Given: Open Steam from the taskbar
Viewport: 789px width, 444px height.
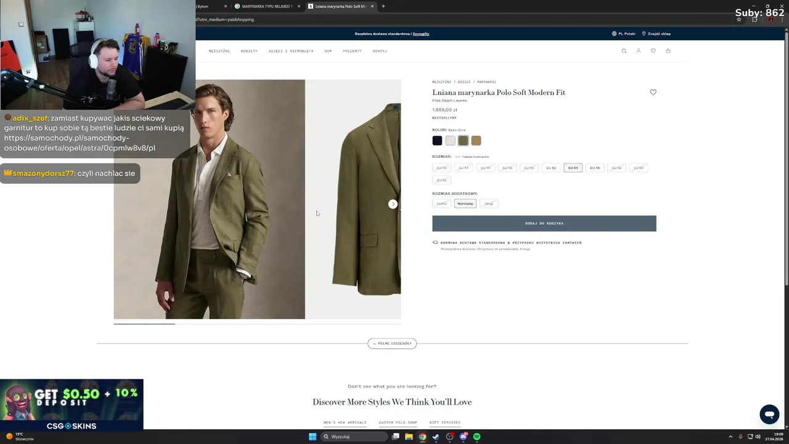Looking at the screenshot, I should pos(436,437).
